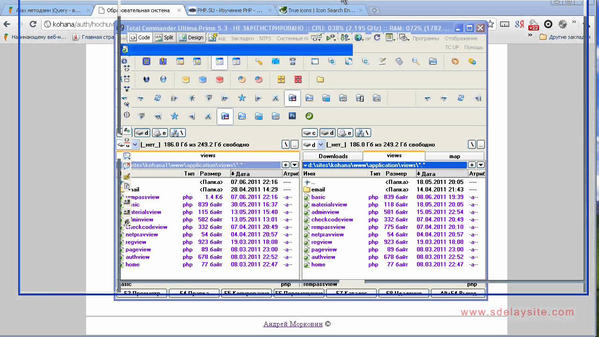The image size is (599, 337).
Task: Open the Помощь menu
Action: 474,47
